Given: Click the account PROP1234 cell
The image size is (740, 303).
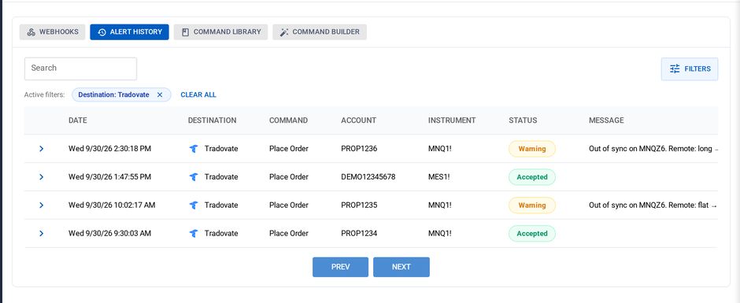Looking at the screenshot, I should pyautogui.click(x=359, y=234).
